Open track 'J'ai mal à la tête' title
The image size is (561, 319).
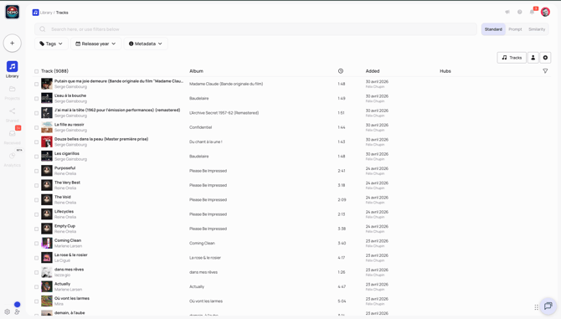click(x=117, y=111)
